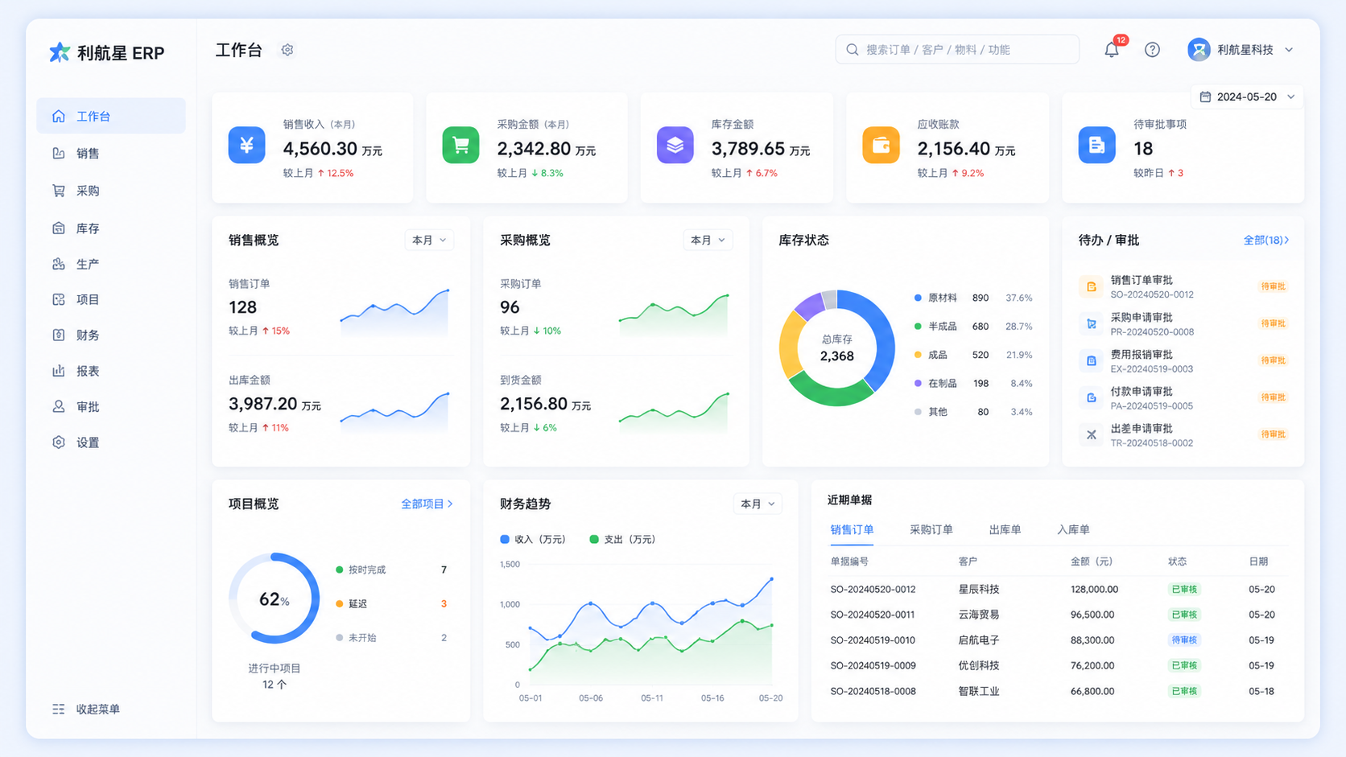
Task: Click 付款申请审批 PA-20240519-0005 entry
Action: click(1183, 397)
